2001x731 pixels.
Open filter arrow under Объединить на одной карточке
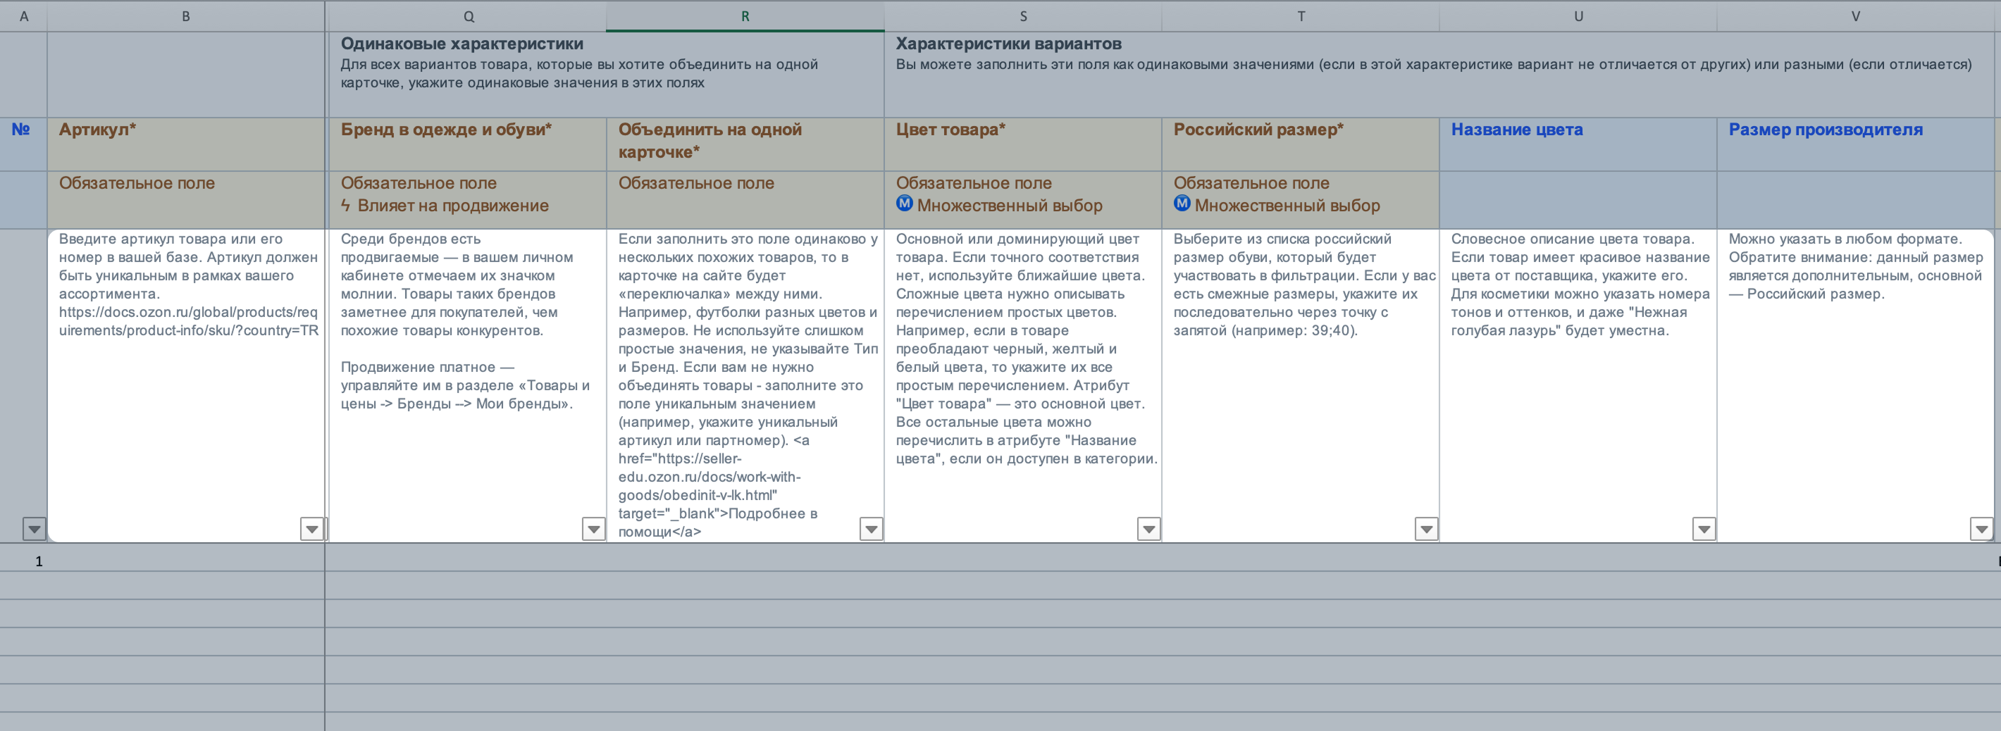pyautogui.click(x=872, y=530)
